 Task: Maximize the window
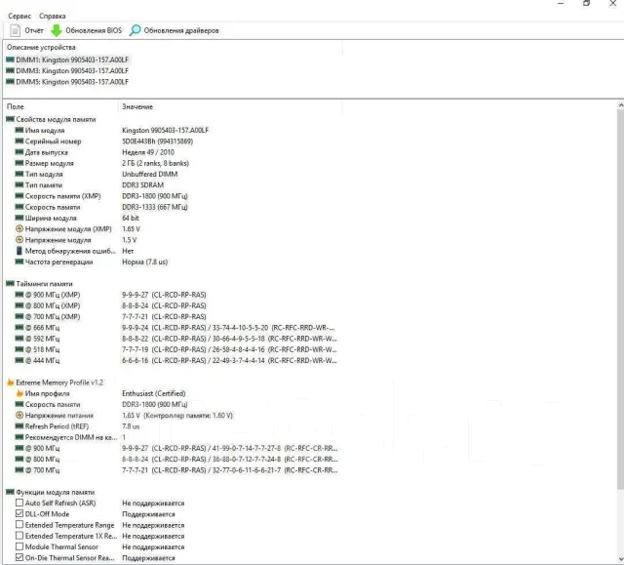click(x=586, y=3)
